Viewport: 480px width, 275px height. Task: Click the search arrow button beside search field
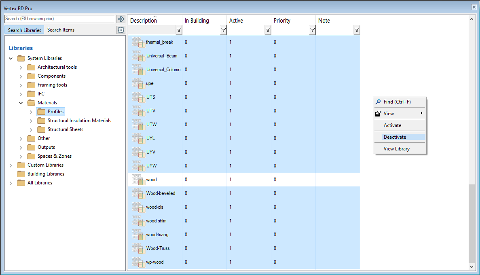tap(121, 19)
